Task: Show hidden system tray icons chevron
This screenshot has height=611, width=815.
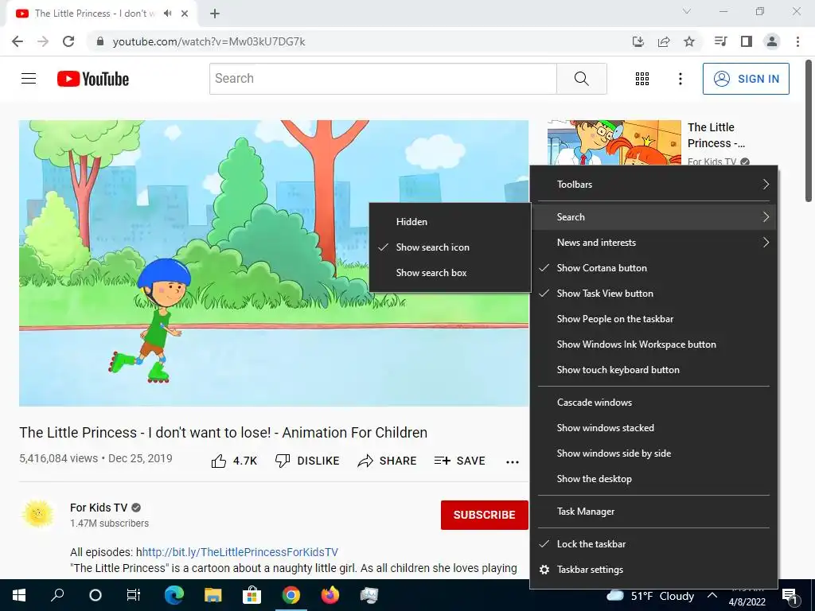Action: tap(712, 595)
